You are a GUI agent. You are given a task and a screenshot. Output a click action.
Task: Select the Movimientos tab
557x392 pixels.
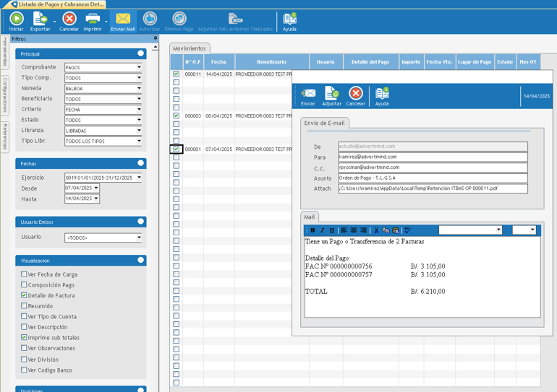click(x=190, y=48)
